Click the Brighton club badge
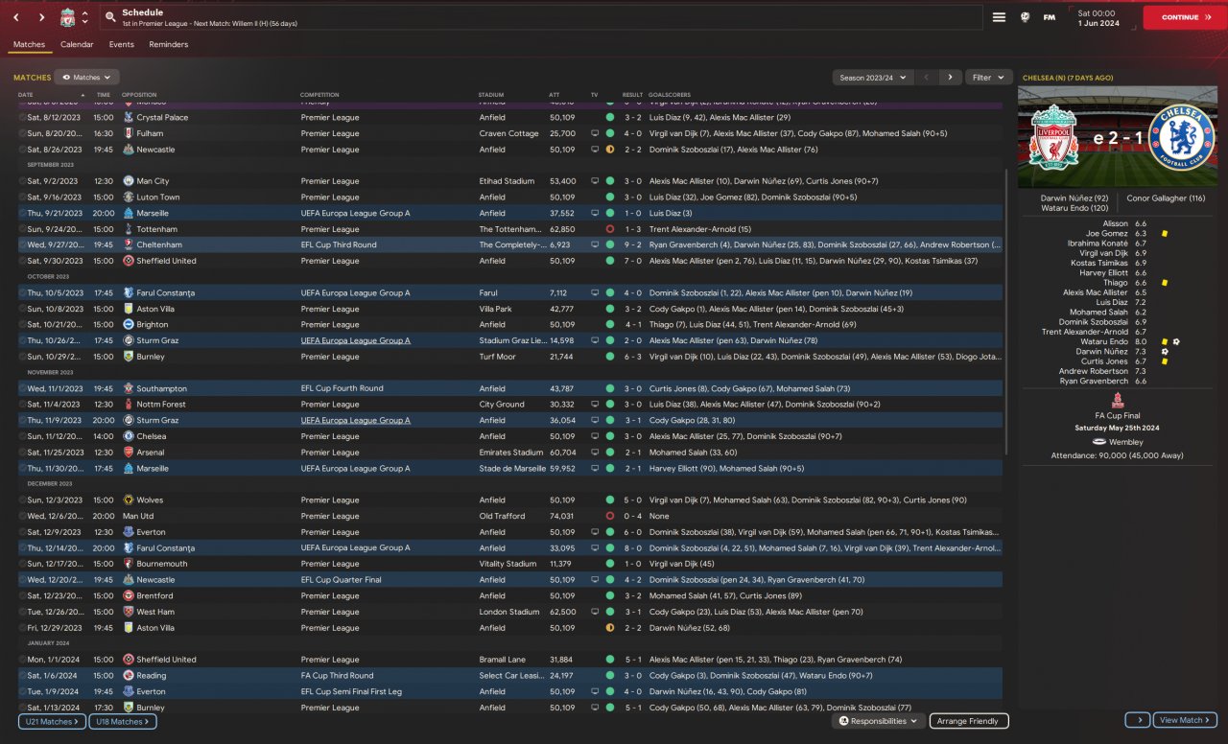Screen dimensions: 1228x744 (129, 325)
